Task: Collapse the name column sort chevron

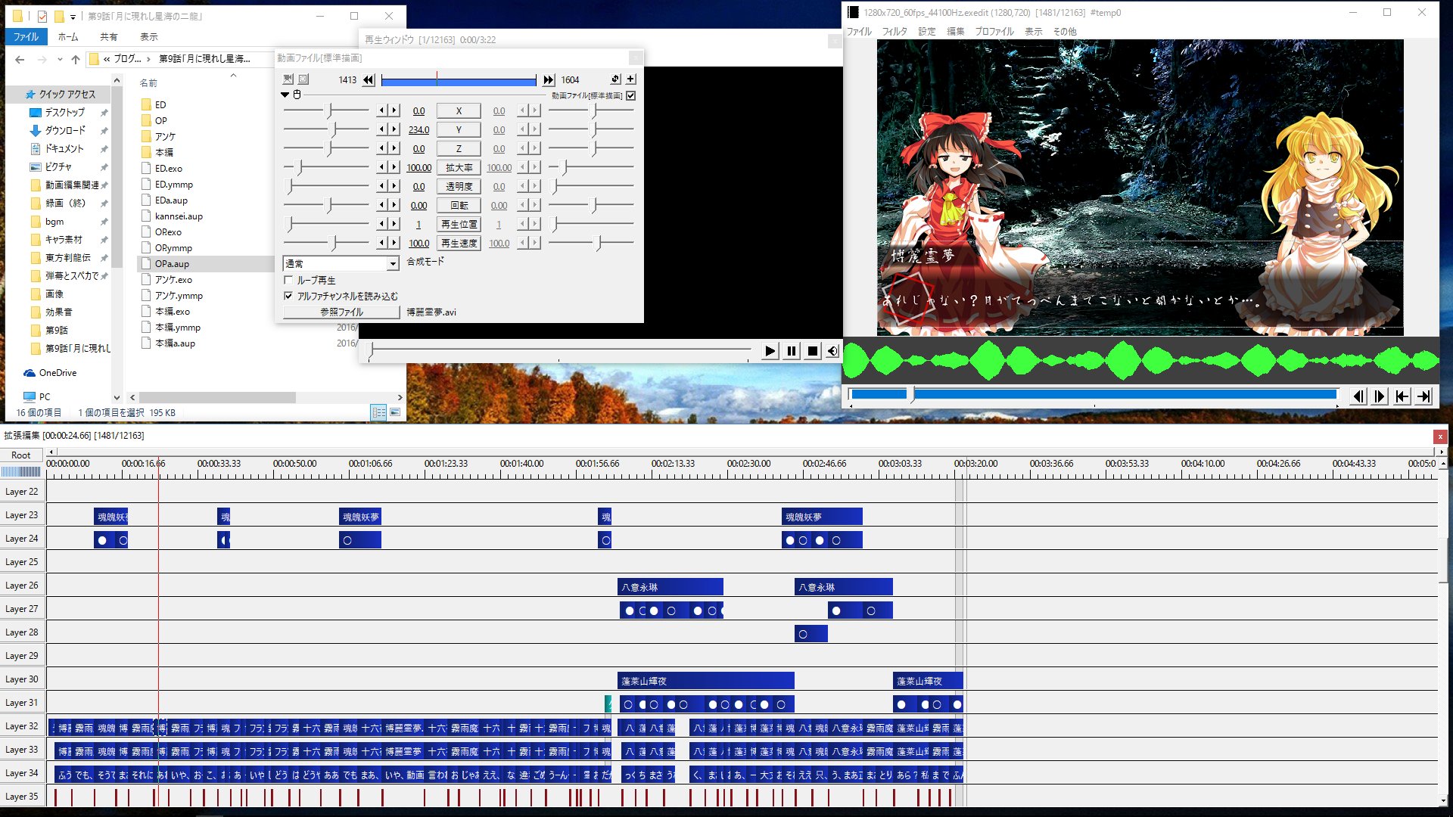Action: (233, 76)
